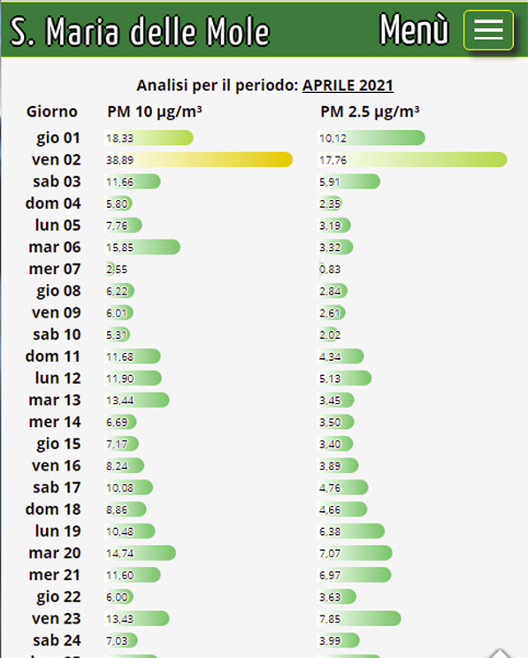The image size is (528, 658).
Task: Click the S. Maria delle Mole title
Action: [x=140, y=31]
